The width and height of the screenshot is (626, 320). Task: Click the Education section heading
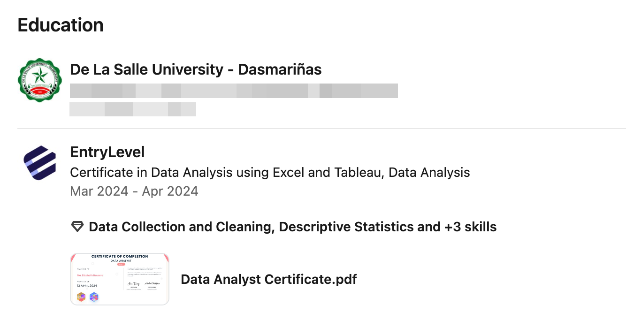point(61,25)
